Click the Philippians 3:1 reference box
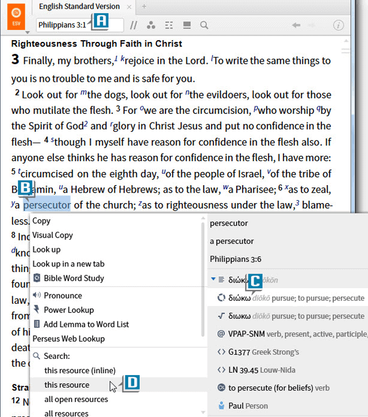The image size is (368, 417). [63, 25]
